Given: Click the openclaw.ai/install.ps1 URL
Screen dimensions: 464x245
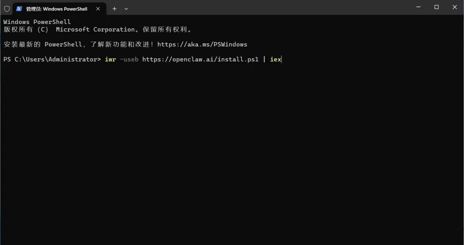Looking at the screenshot, I should point(200,59).
